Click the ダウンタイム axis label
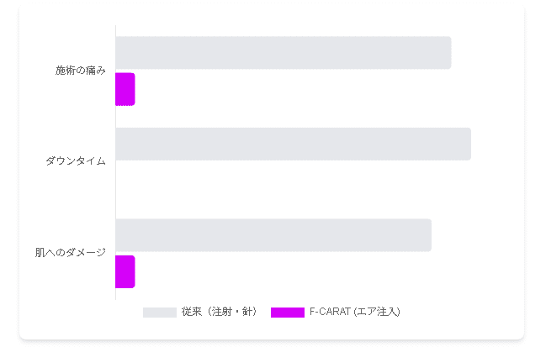 point(76,161)
